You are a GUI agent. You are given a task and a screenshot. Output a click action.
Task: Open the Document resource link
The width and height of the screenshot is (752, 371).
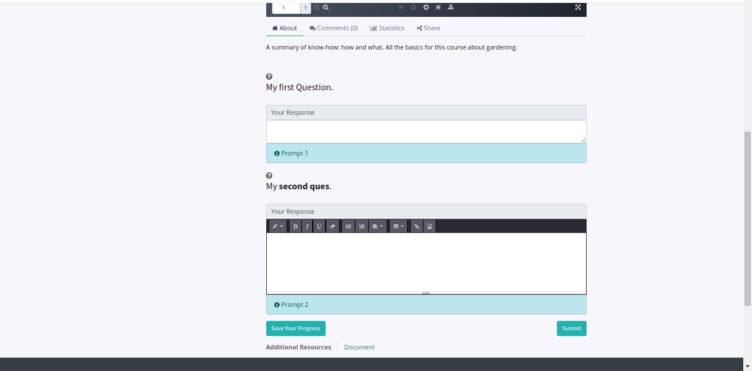click(359, 347)
